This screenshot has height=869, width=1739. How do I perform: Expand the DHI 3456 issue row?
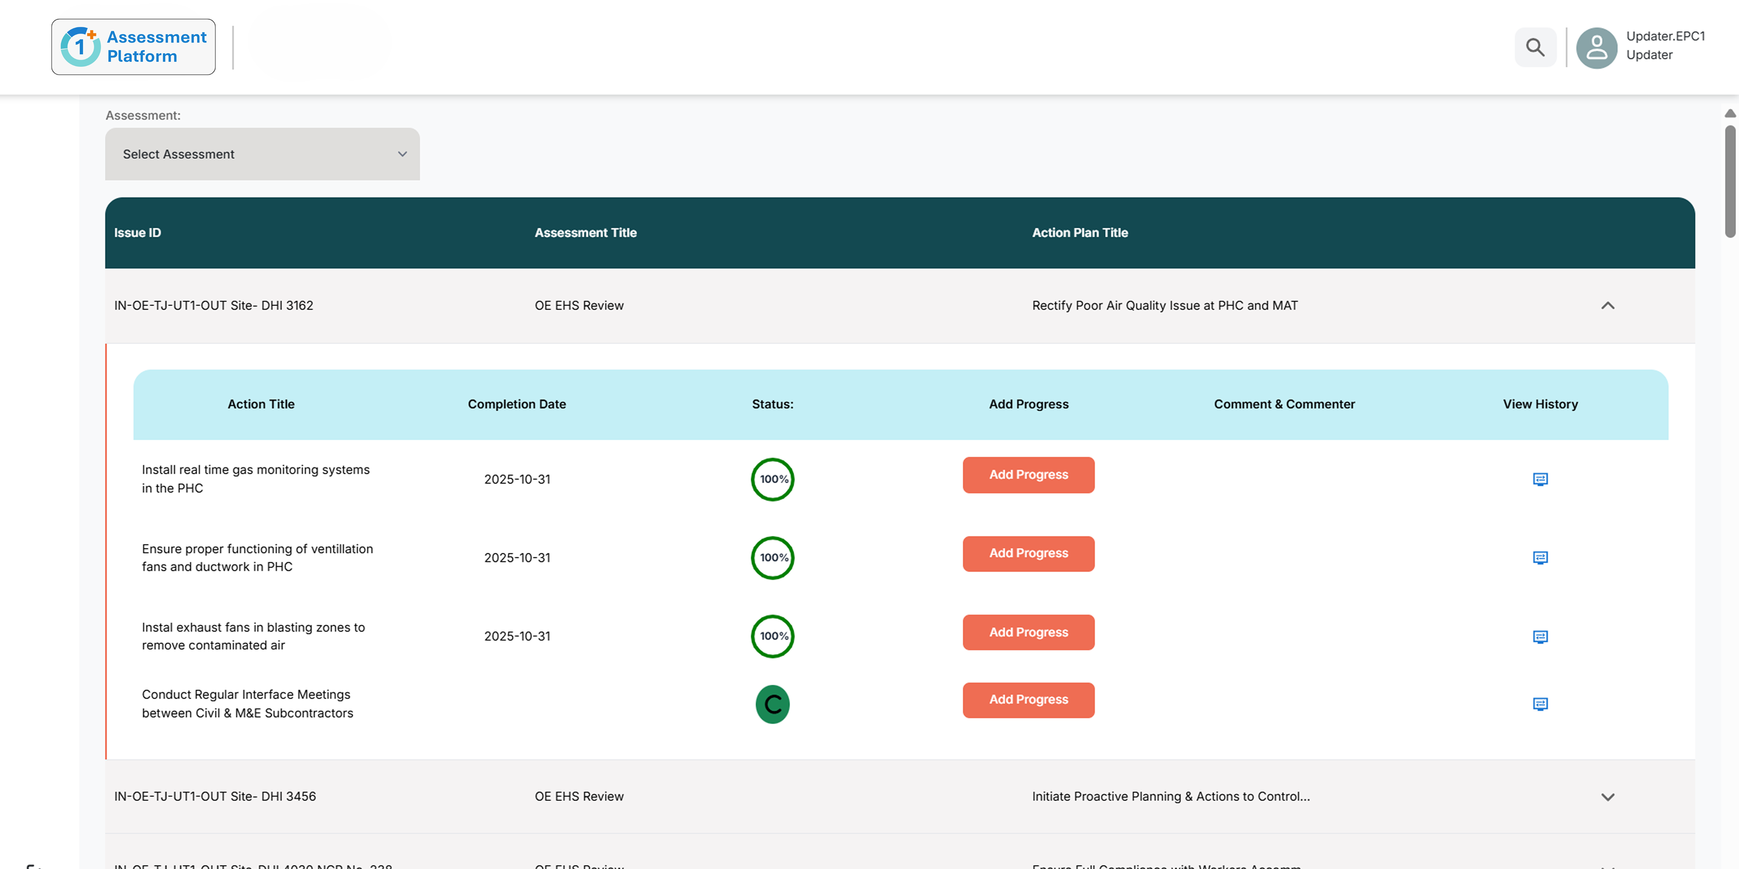point(1608,797)
